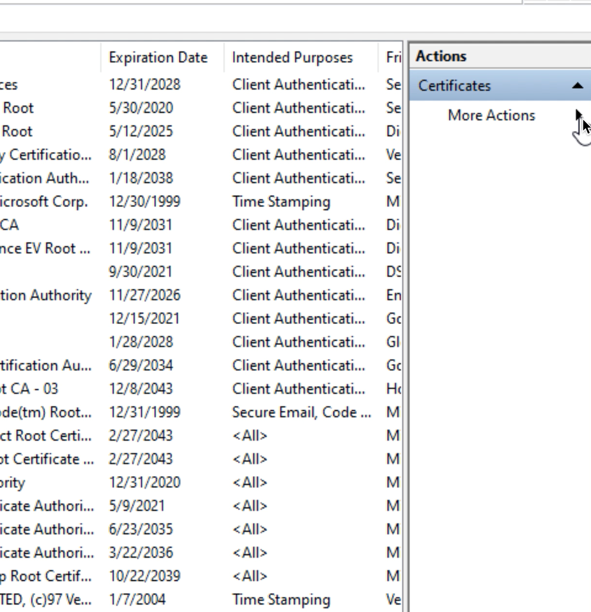Collapse the Certificates actions section
Image resolution: width=591 pixels, height=612 pixels.
(x=577, y=85)
